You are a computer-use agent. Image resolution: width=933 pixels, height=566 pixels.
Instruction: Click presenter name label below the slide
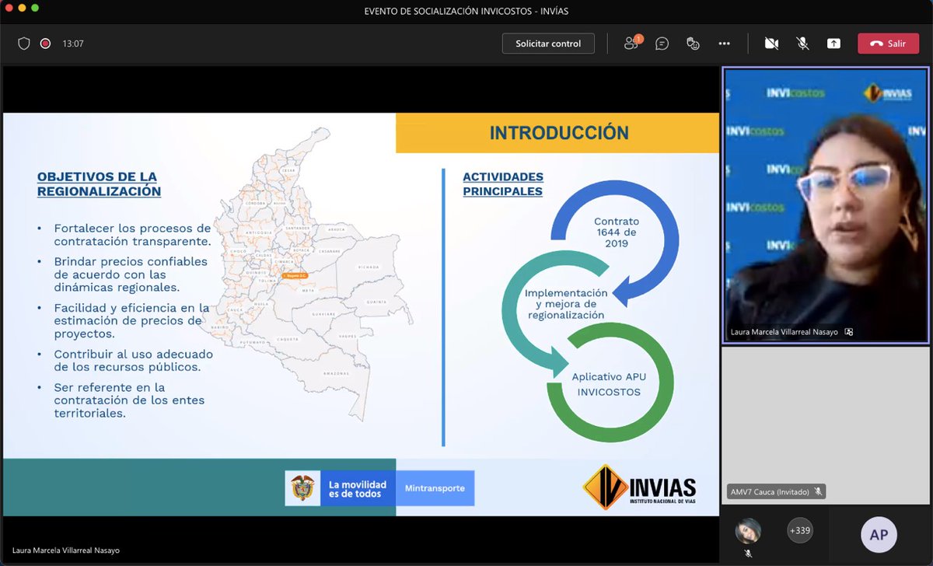(66, 550)
